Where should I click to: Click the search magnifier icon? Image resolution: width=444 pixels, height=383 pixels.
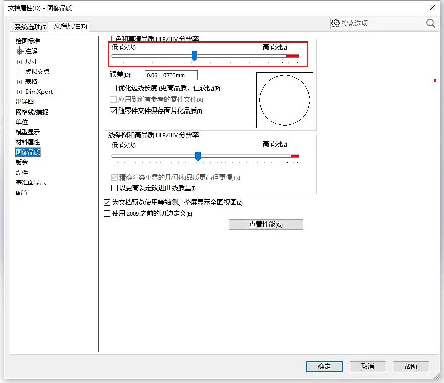point(430,23)
